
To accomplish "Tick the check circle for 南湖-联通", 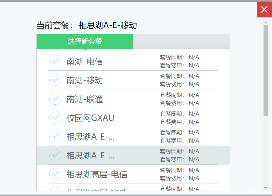I will [55, 99].
